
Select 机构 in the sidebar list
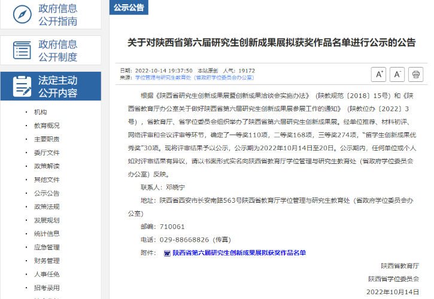(40, 112)
